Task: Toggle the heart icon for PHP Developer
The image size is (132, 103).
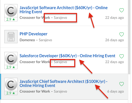Action: coord(122,34)
